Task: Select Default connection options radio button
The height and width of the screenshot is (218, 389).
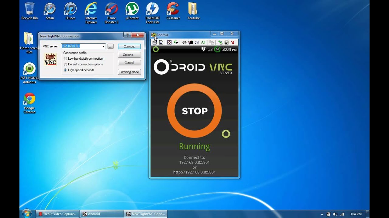Action: [65, 64]
